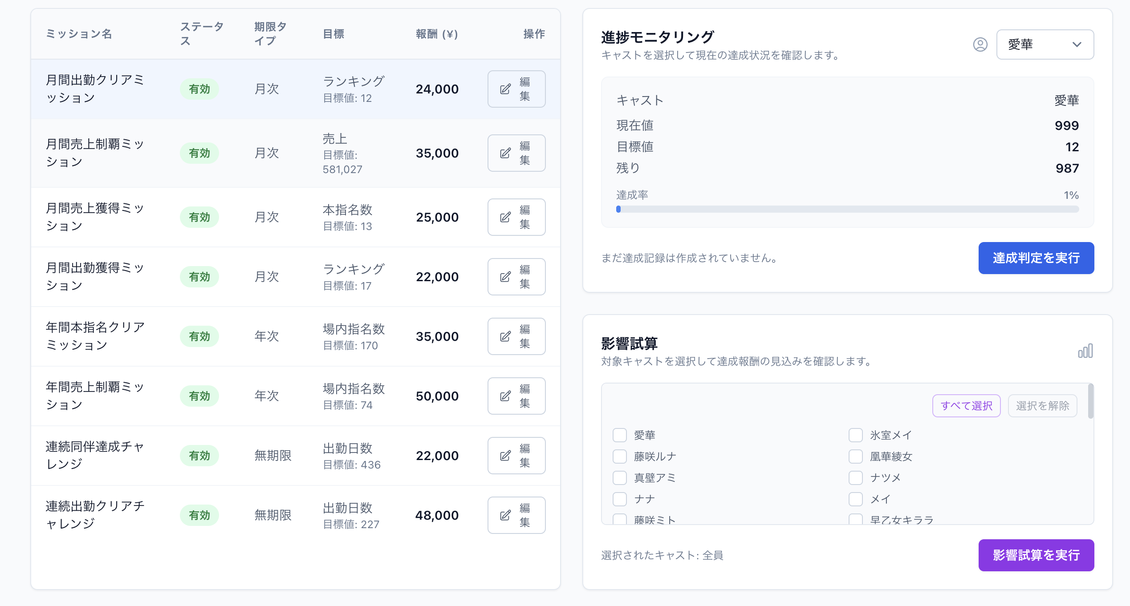Viewport: 1130px width, 606px height.
Task: Select the edit icon on 月間出勤獲得ミッション
Action: 504,276
